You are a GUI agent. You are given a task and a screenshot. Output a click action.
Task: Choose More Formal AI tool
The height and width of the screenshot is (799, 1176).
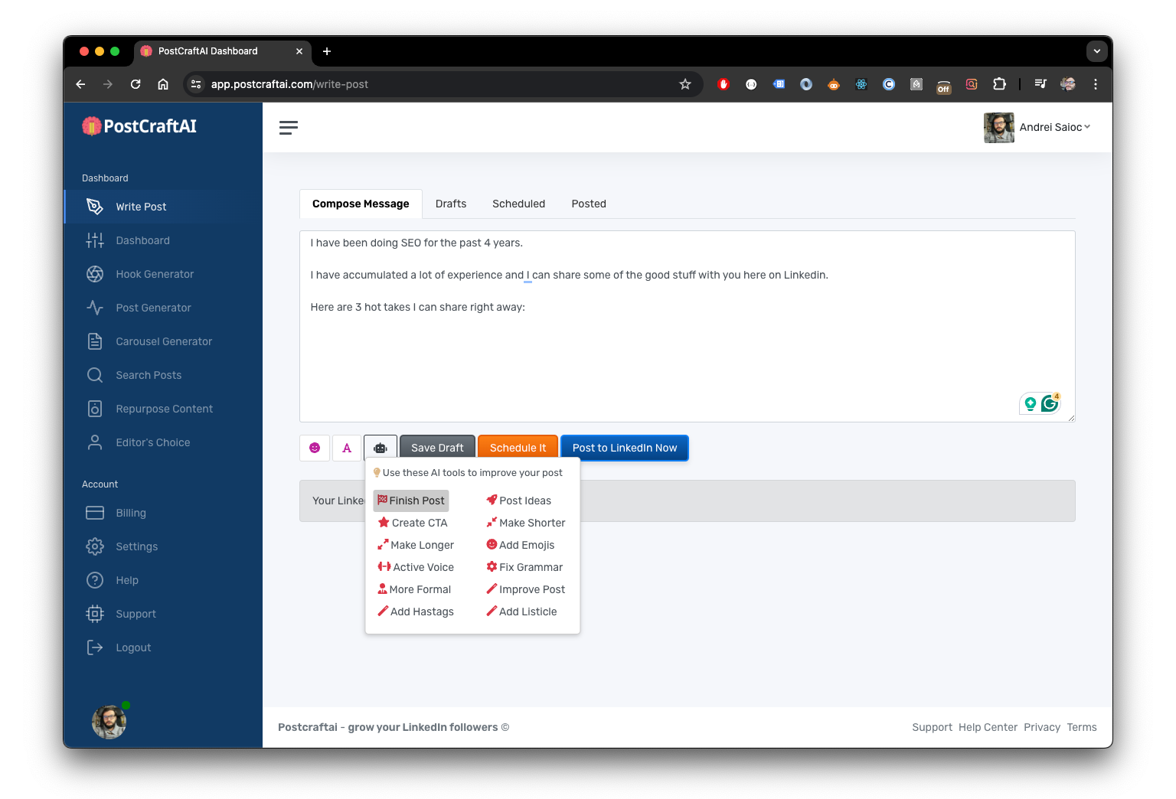point(414,589)
